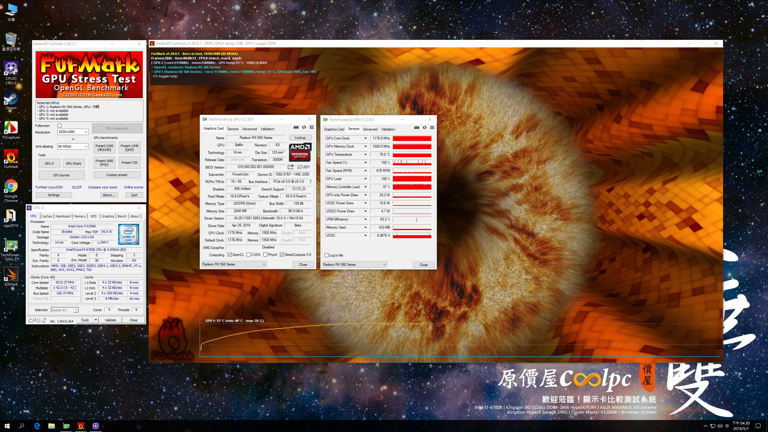Open the TechPowerUp GPU-Z desktop icon

click(x=11, y=250)
